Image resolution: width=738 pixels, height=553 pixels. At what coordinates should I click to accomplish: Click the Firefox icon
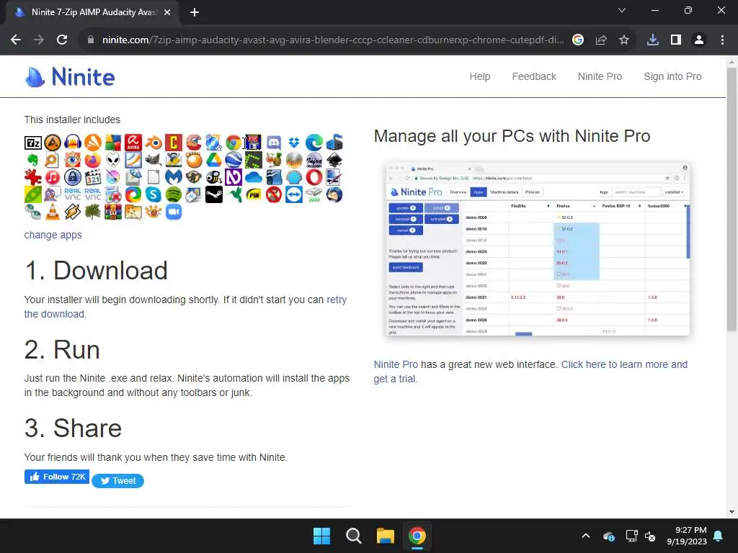[x=93, y=160]
